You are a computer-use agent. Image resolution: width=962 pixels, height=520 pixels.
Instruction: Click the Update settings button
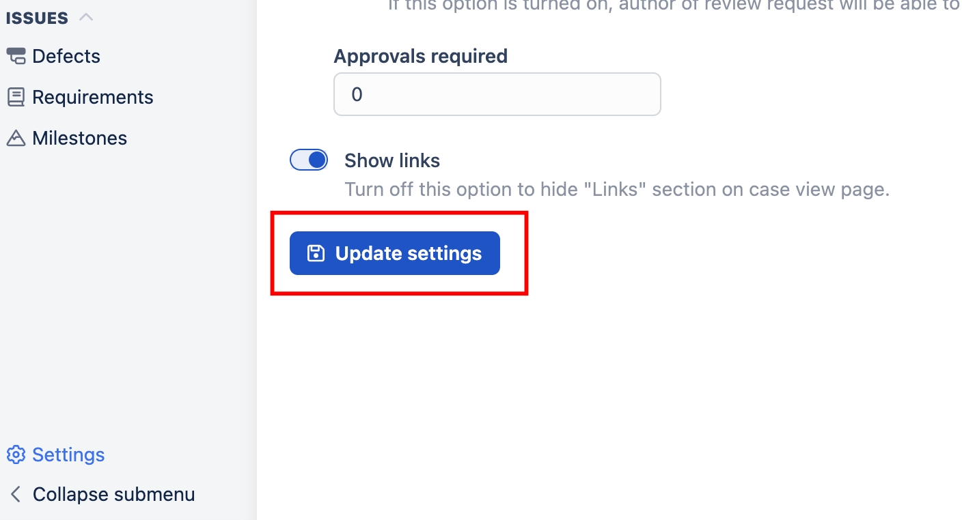[x=395, y=253]
